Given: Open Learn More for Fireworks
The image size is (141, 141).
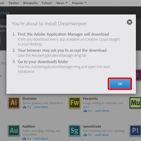Looking at the screenshot, I should point(102,111).
